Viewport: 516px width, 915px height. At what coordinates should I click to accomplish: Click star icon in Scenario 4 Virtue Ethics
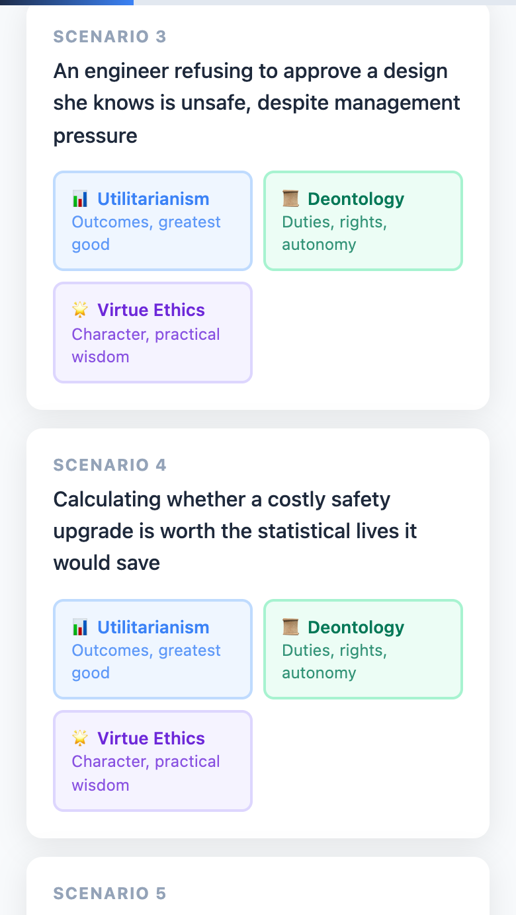[x=80, y=738]
